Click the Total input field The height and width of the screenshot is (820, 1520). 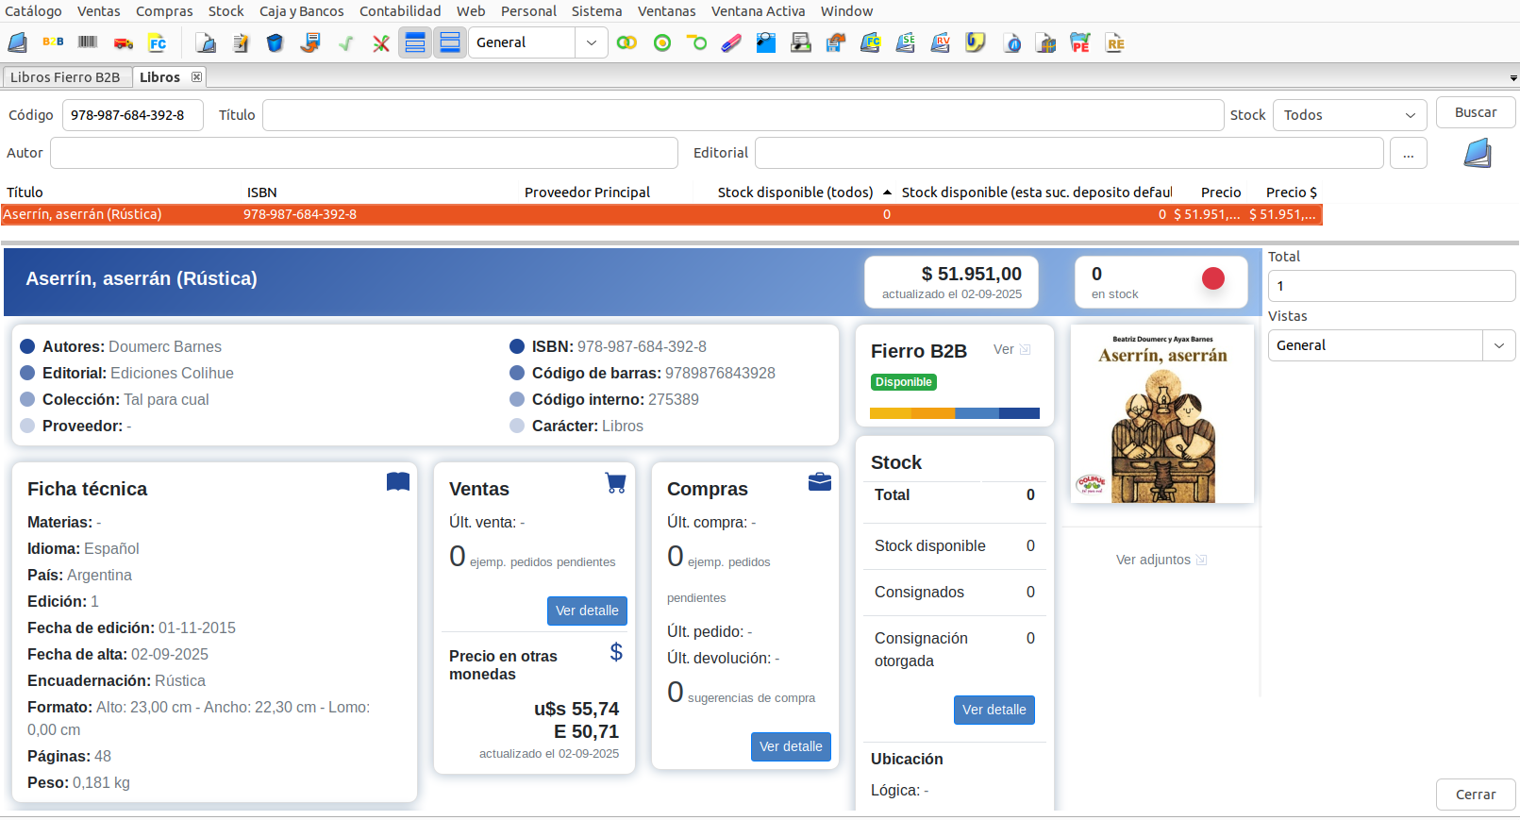click(1392, 286)
